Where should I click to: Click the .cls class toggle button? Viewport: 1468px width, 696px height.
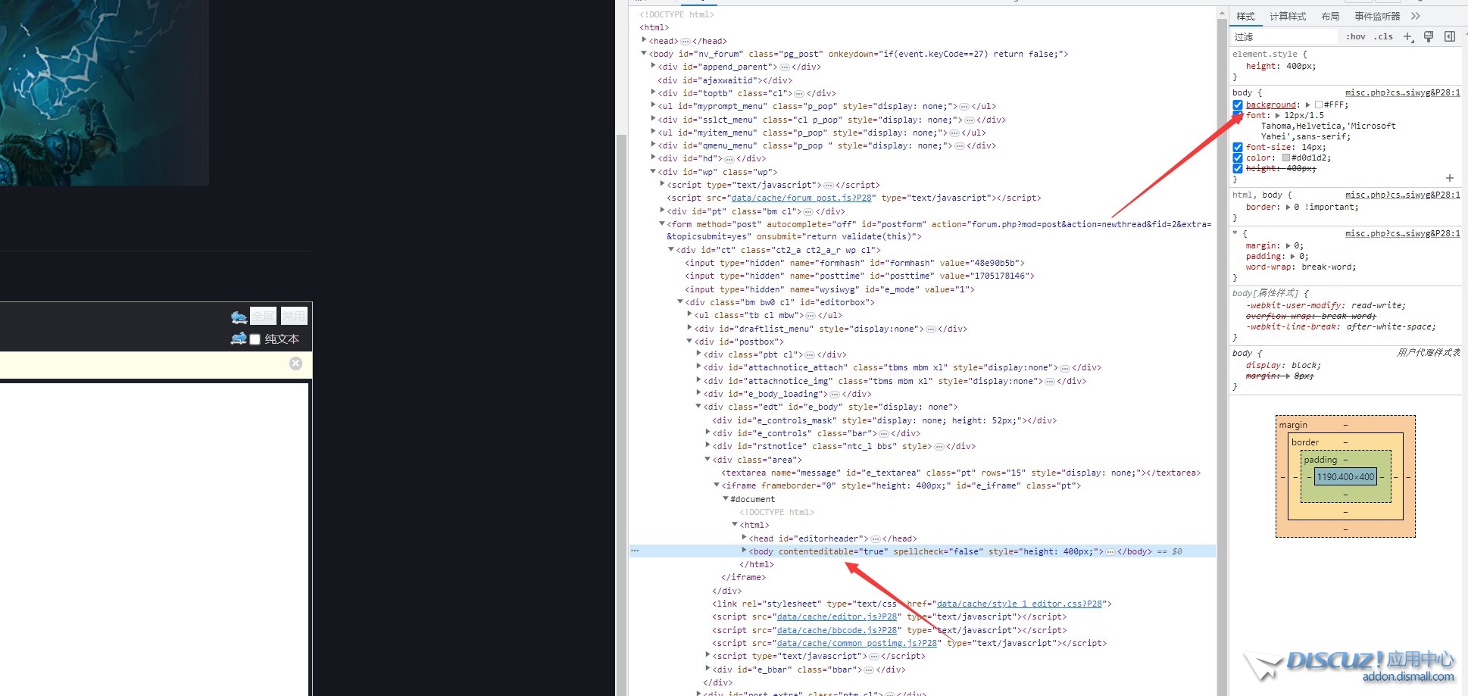(x=1384, y=36)
